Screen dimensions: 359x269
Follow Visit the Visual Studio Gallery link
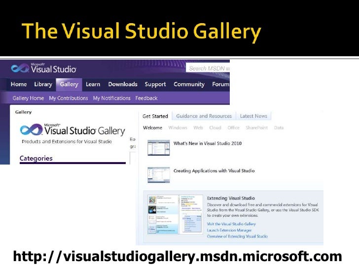pyautogui.click(x=231, y=224)
